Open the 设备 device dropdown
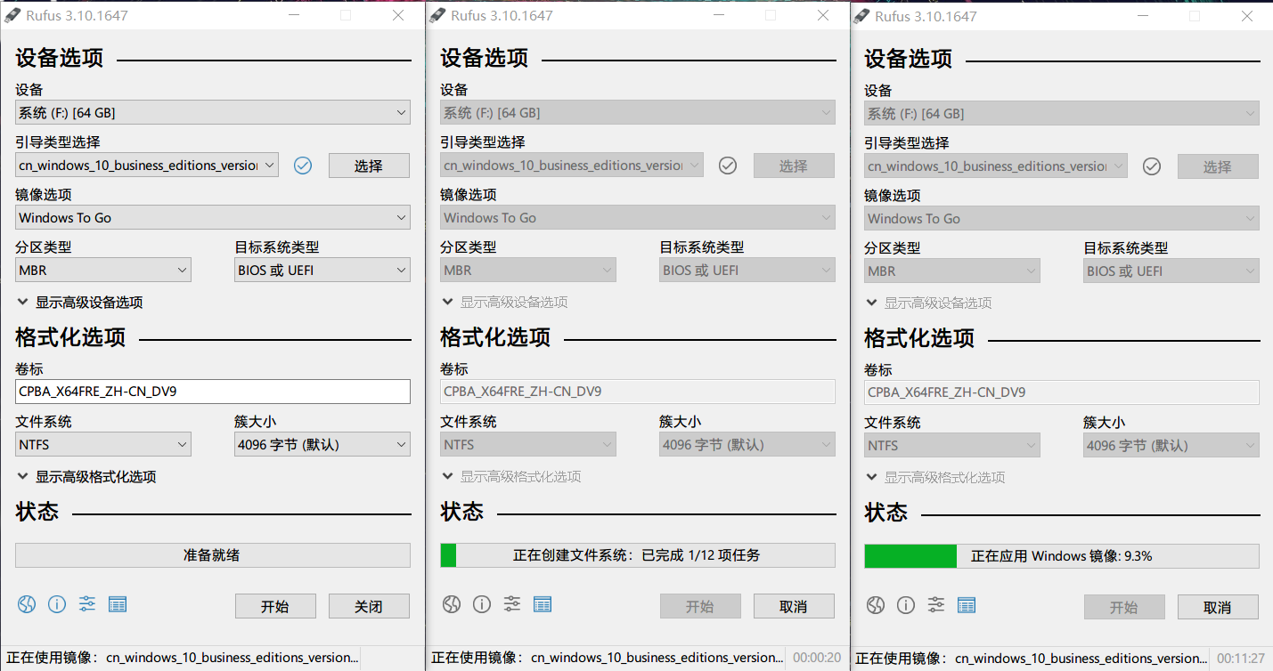Image resolution: width=1273 pixels, height=671 pixels. tap(212, 112)
